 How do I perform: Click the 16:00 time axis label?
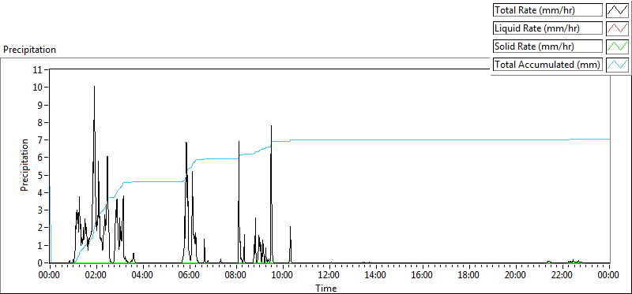click(423, 276)
